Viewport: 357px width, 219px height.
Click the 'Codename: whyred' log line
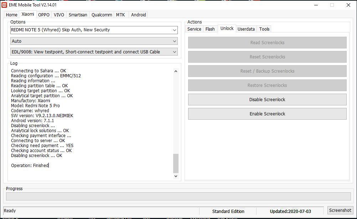[x=30, y=111]
